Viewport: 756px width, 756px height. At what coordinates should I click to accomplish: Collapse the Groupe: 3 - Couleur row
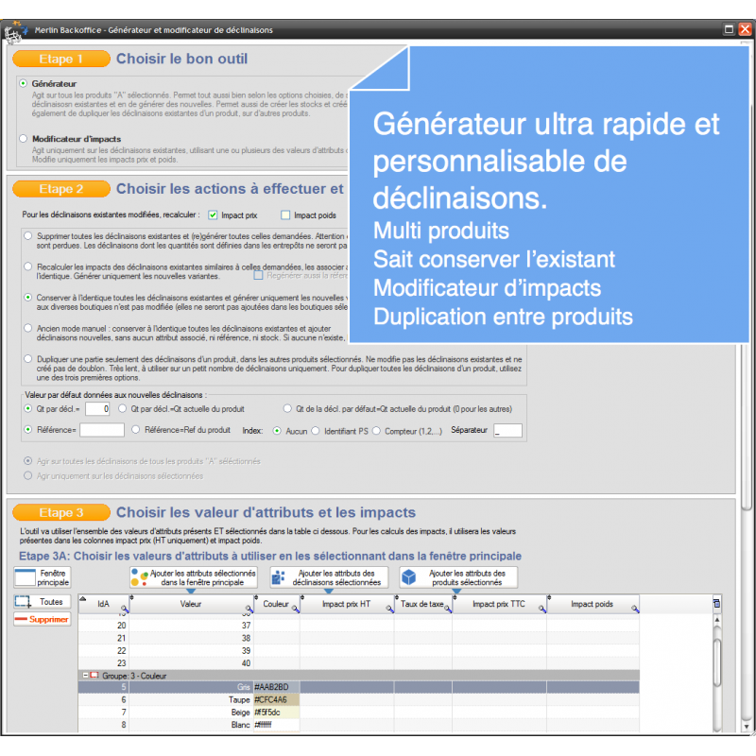[x=85, y=676]
